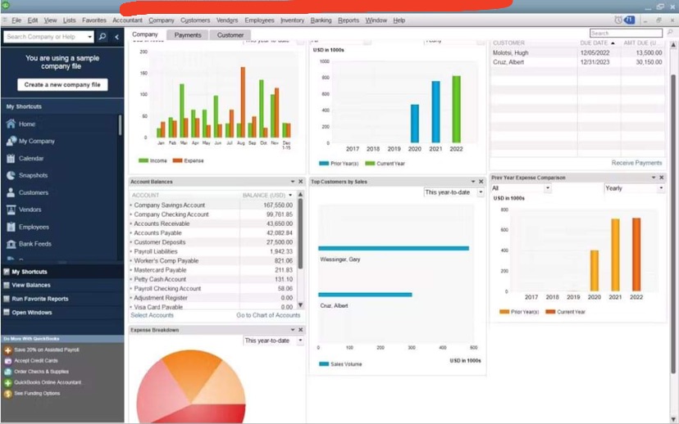
Task: Expand Account Balances panel options arrow
Action: tap(293, 182)
